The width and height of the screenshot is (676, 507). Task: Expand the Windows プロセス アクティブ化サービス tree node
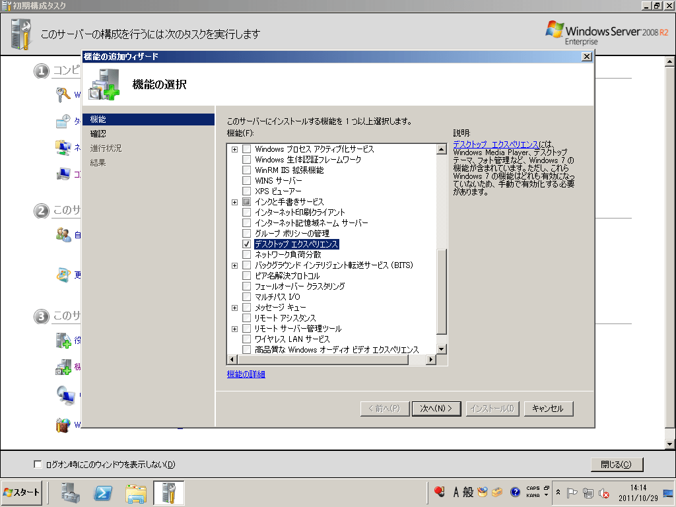pos(234,149)
